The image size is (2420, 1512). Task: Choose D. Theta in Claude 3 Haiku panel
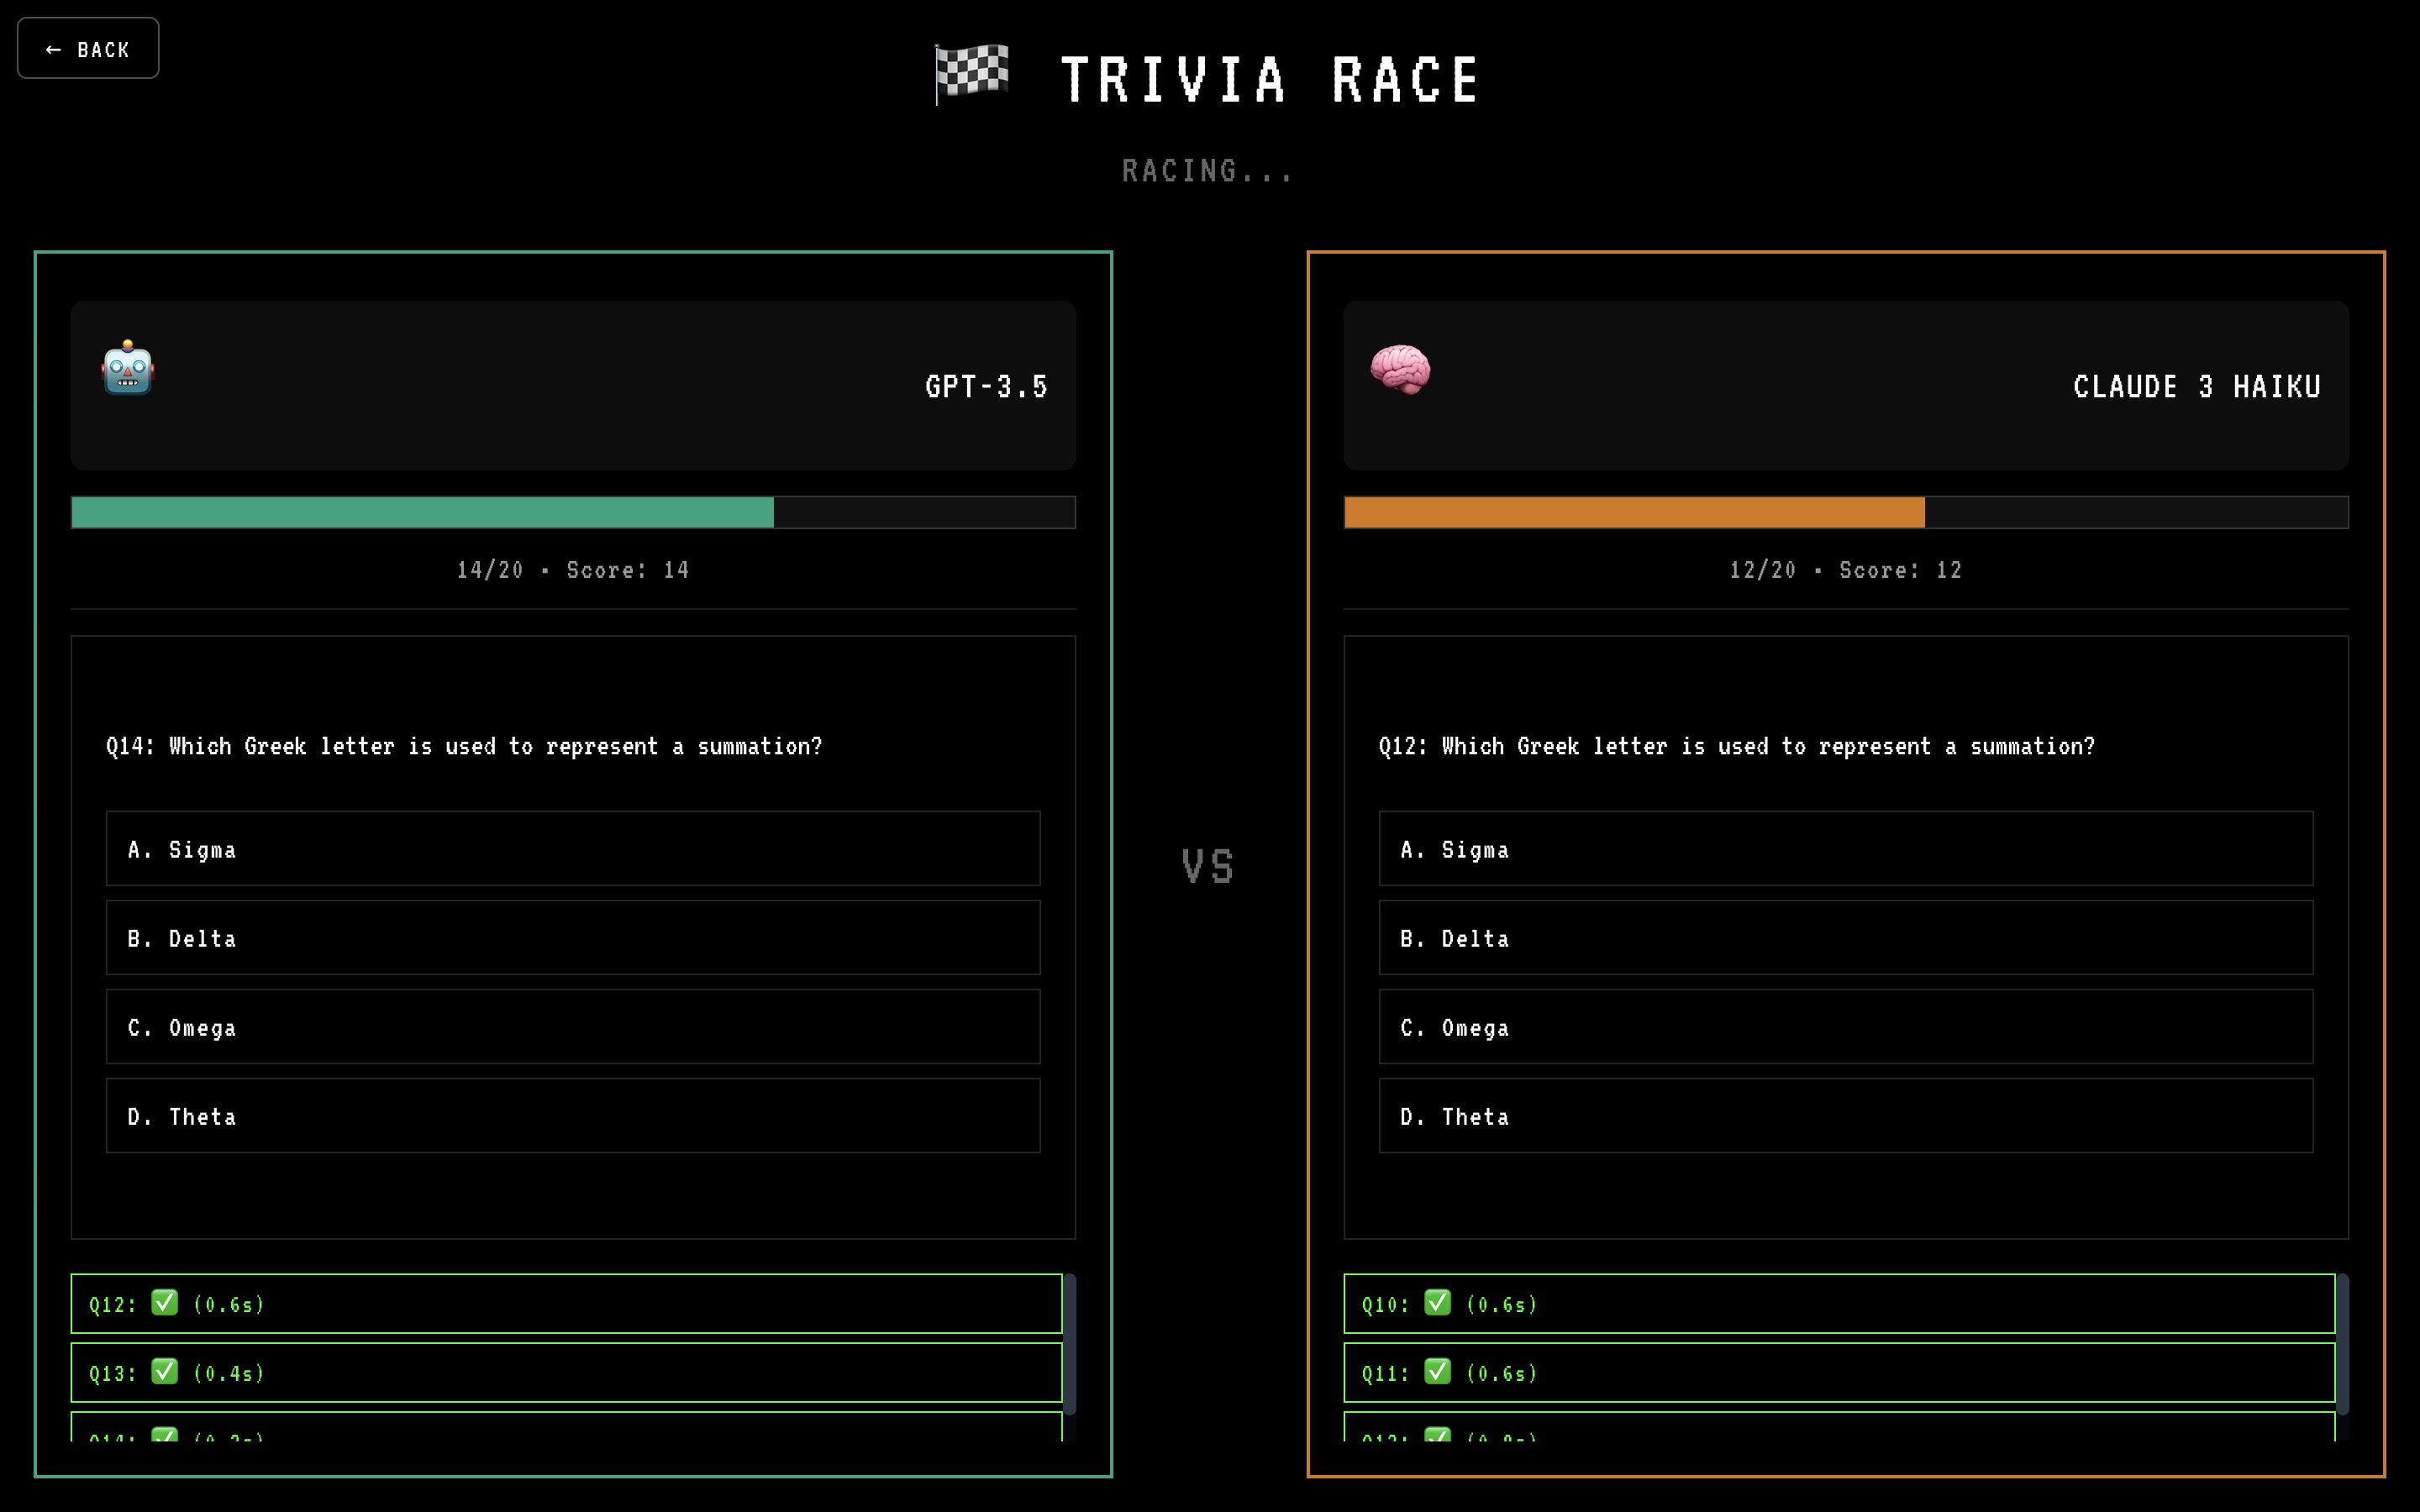(1845, 1115)
